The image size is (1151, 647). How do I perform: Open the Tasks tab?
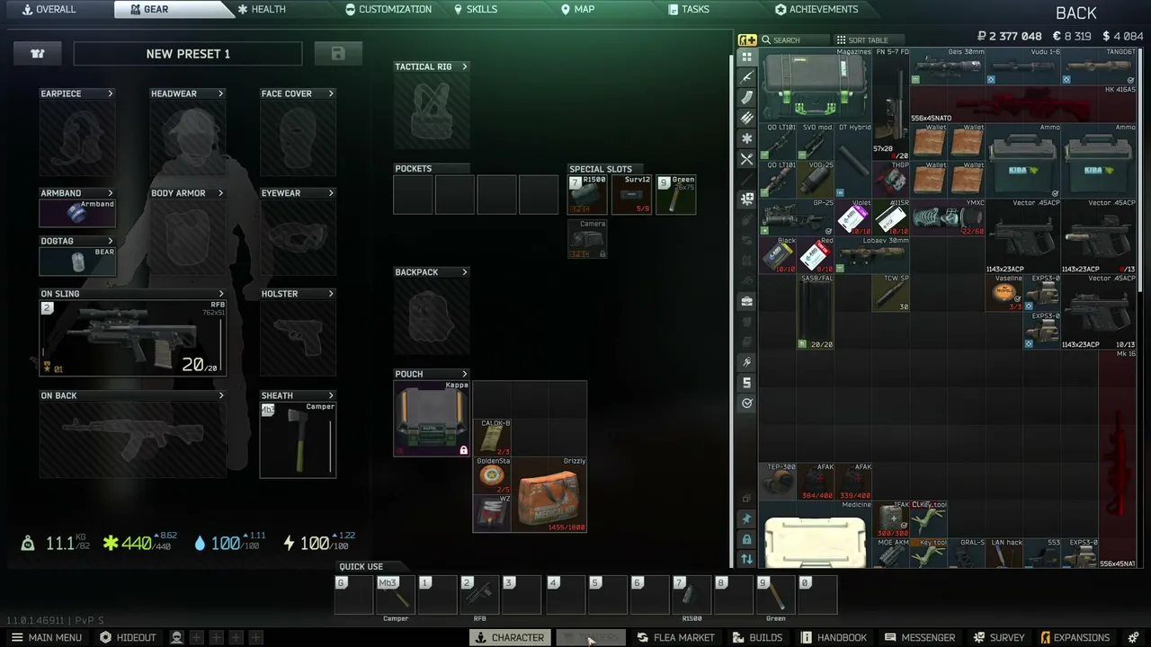point(689,10)
